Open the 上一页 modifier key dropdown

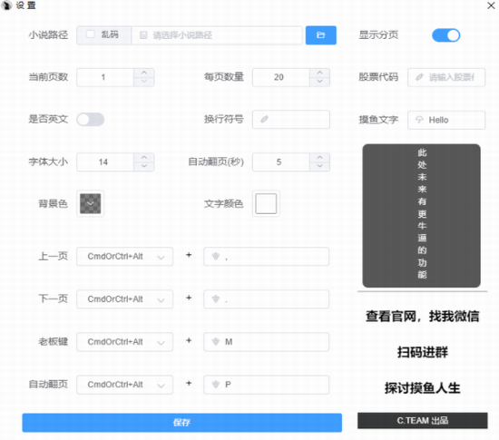(125, 257)
